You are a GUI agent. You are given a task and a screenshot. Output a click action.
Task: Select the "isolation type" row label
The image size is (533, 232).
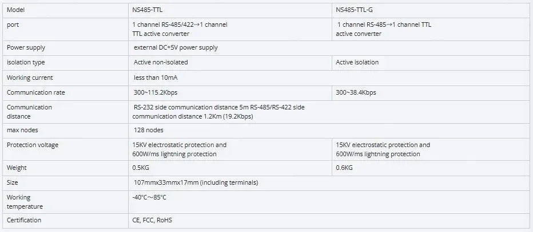[x=26, y=62]
